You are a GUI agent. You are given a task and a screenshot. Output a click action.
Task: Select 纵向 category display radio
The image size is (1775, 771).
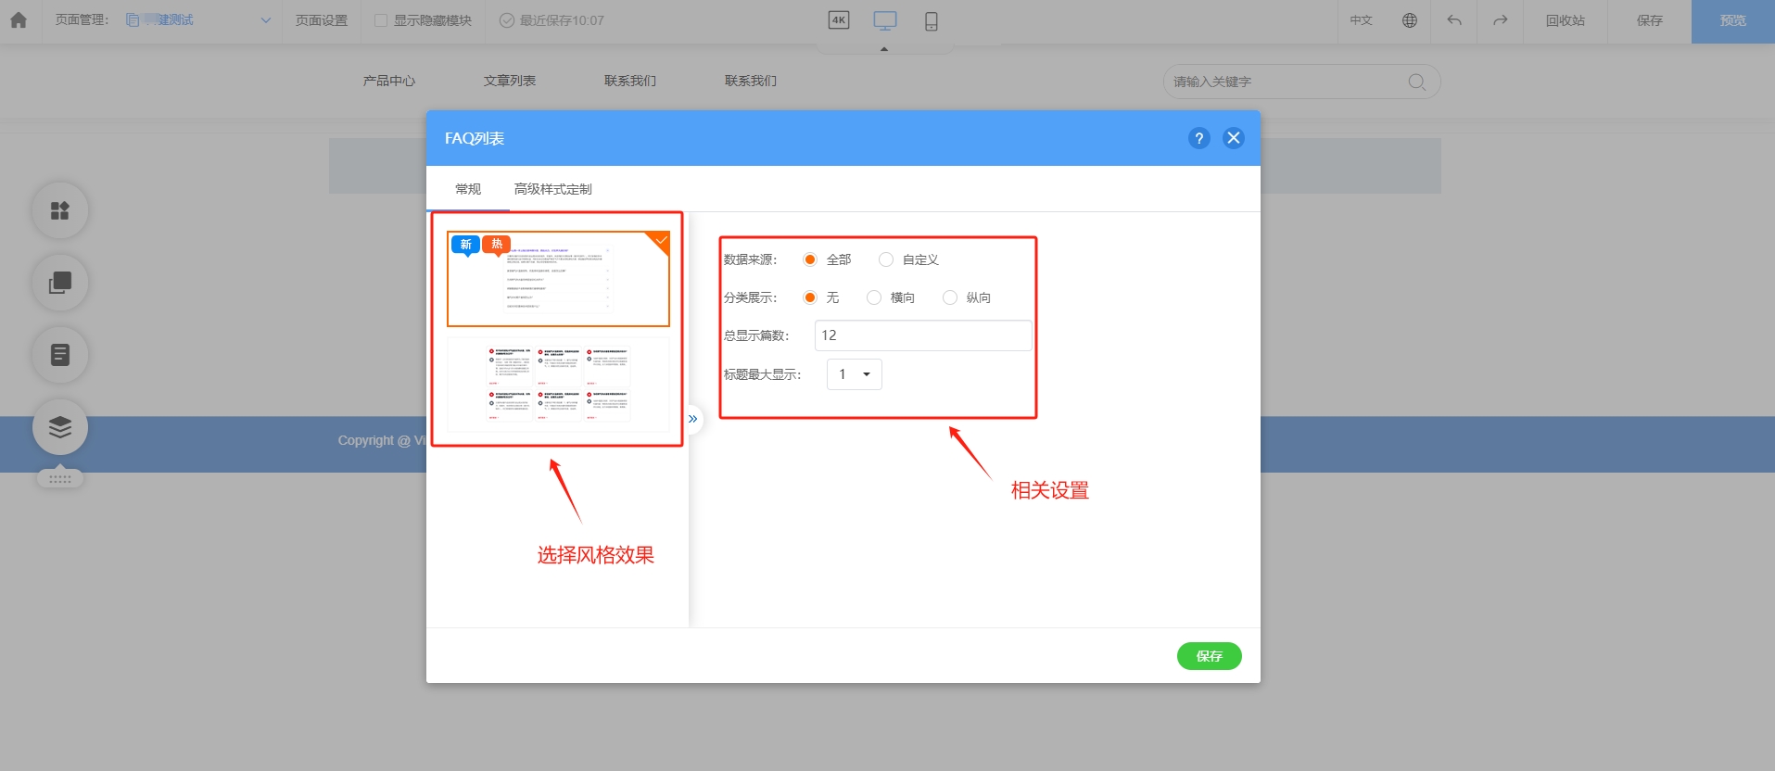tap(950, 297)
